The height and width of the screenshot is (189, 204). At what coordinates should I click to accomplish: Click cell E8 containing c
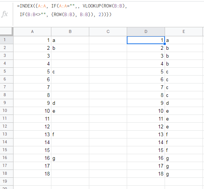point(184,95)
